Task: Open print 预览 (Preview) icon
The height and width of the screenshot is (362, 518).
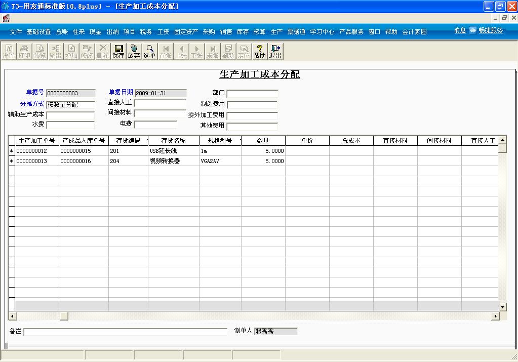Action: pyautogui.click(x=39, y=51)
